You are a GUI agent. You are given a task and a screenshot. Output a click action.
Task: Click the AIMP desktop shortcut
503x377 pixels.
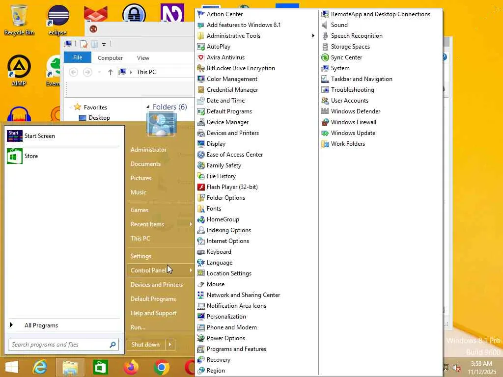[x=19, y=71]
